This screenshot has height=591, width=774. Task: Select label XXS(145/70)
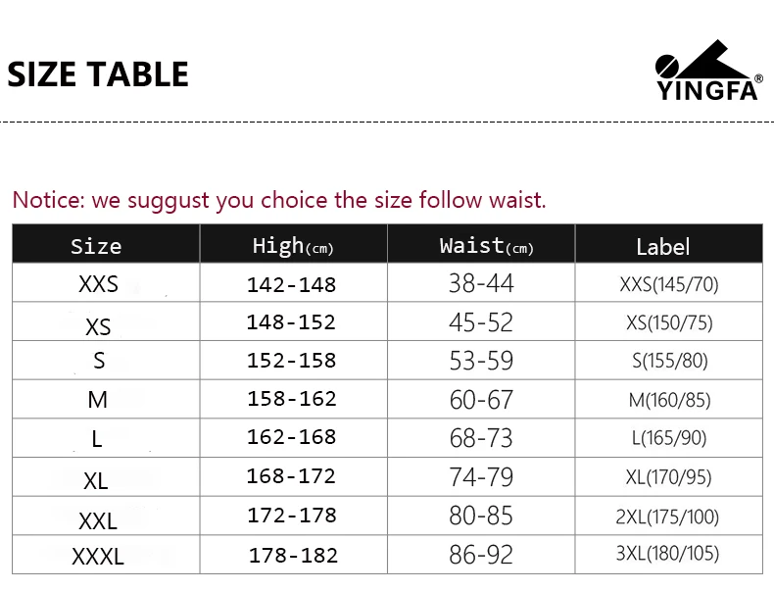[x=669, y=284]
